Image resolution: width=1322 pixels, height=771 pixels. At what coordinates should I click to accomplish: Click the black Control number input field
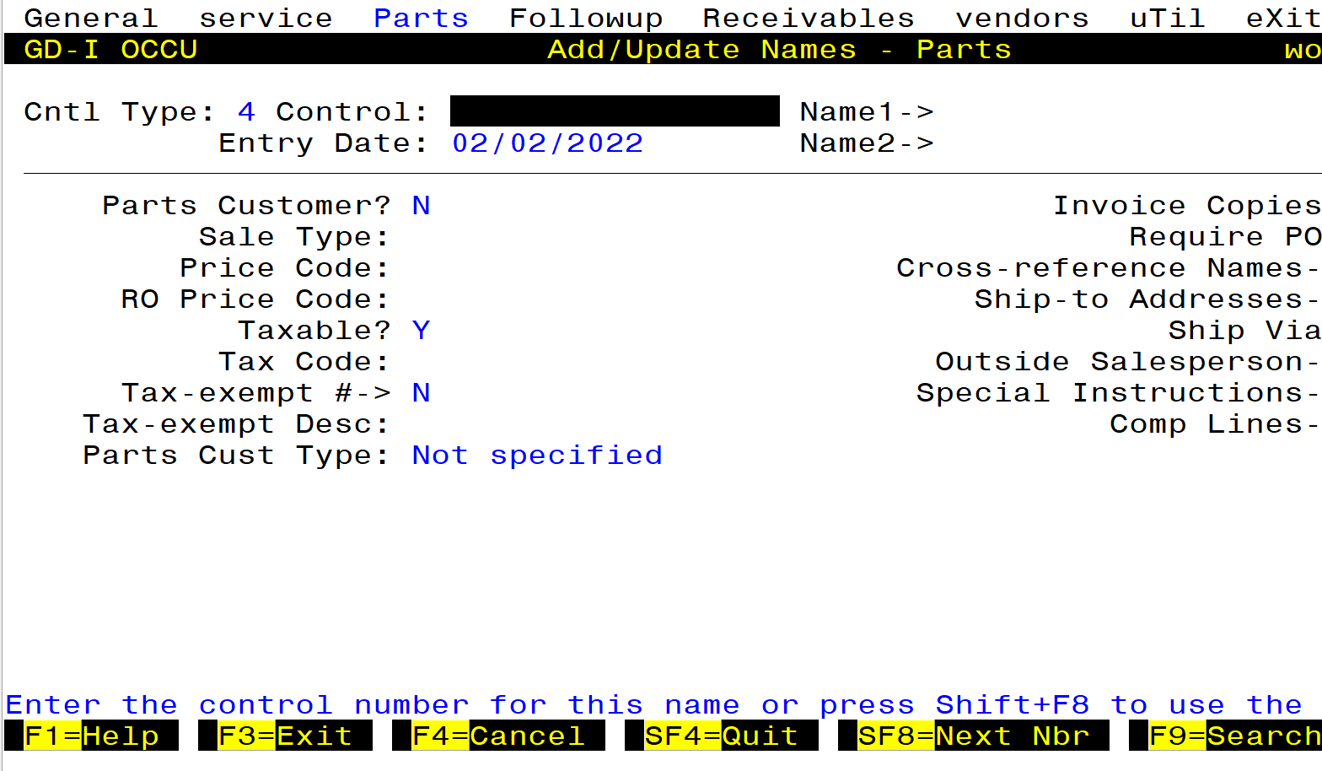tap(615, 111)
